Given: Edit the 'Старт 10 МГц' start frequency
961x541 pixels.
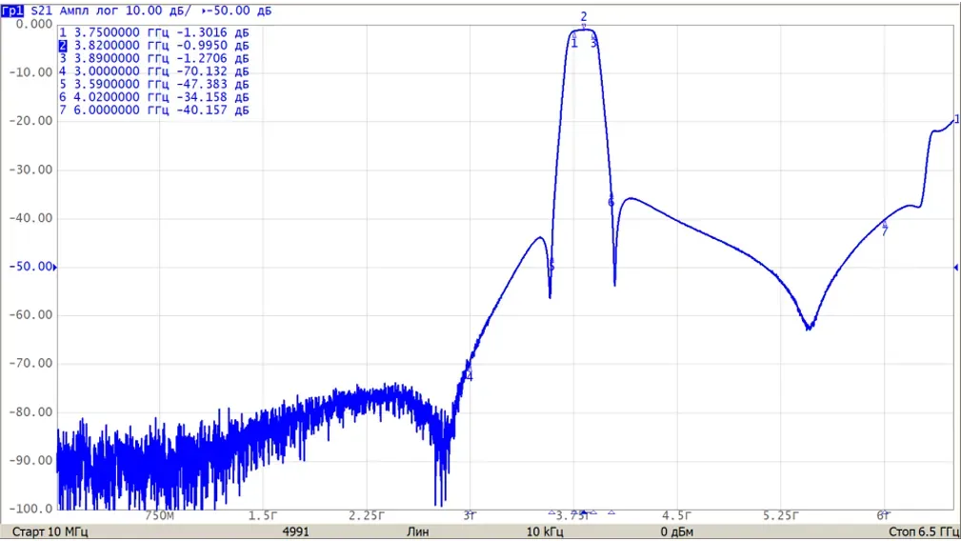Looking at the screenshot, I should point(50,531).
